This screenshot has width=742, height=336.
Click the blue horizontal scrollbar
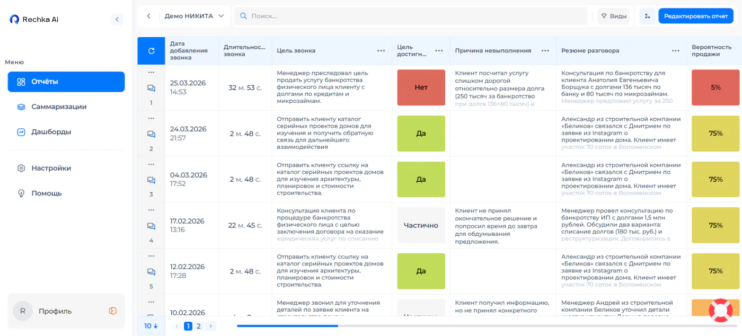click(287, 326)
